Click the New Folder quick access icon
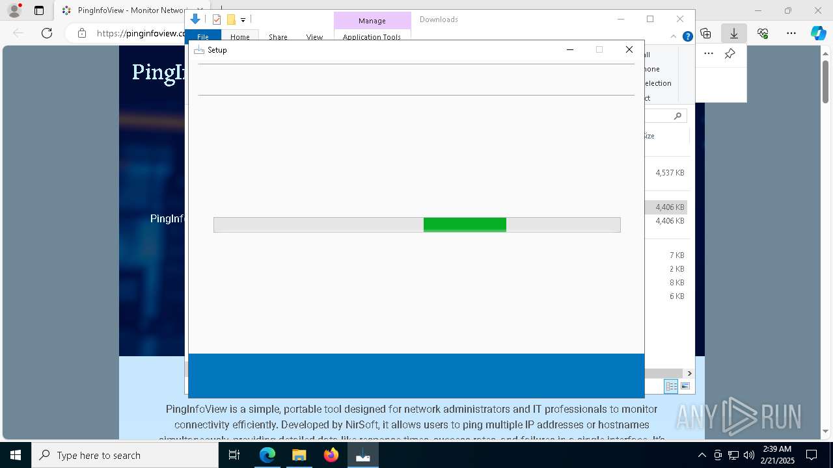 pos(230,19)
